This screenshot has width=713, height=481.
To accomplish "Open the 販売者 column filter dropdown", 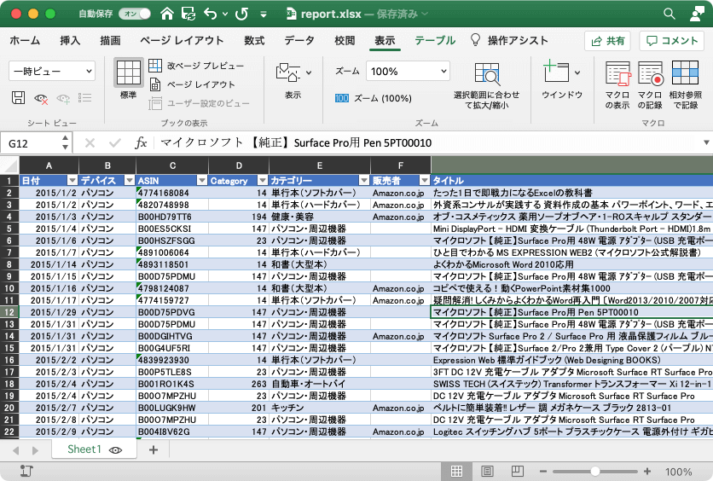I will click(425, 181).
